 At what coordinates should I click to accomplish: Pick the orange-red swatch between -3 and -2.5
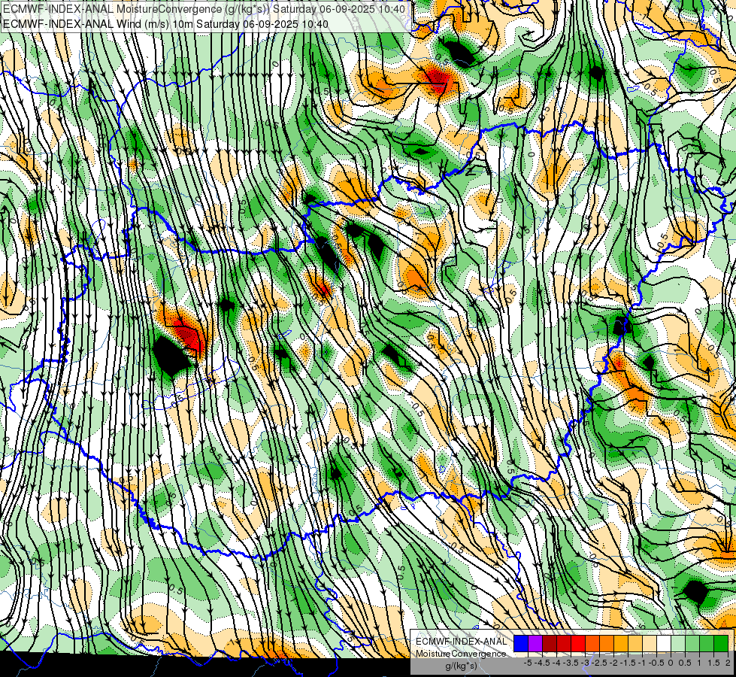(592, 643)
